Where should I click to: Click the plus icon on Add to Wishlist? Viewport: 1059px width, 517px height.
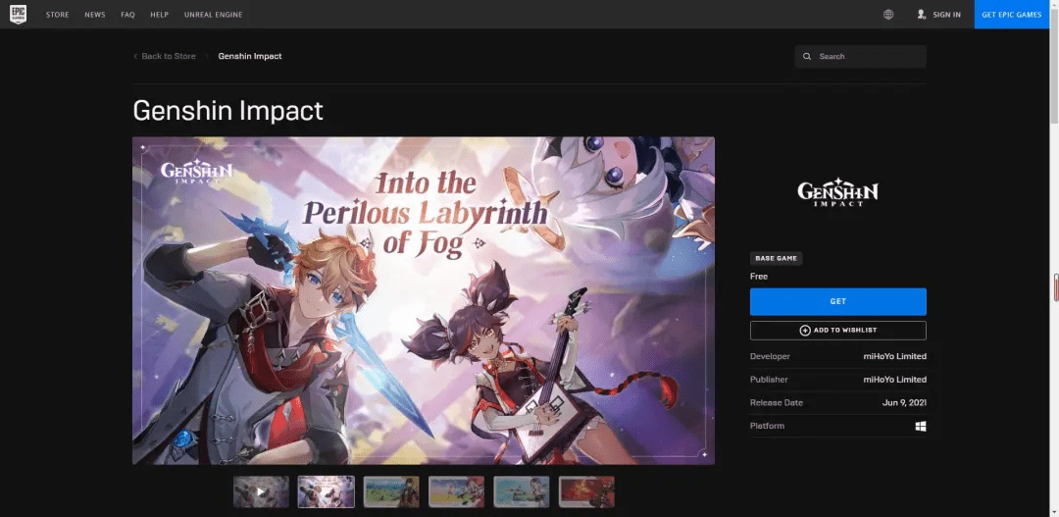coord(805,331)
